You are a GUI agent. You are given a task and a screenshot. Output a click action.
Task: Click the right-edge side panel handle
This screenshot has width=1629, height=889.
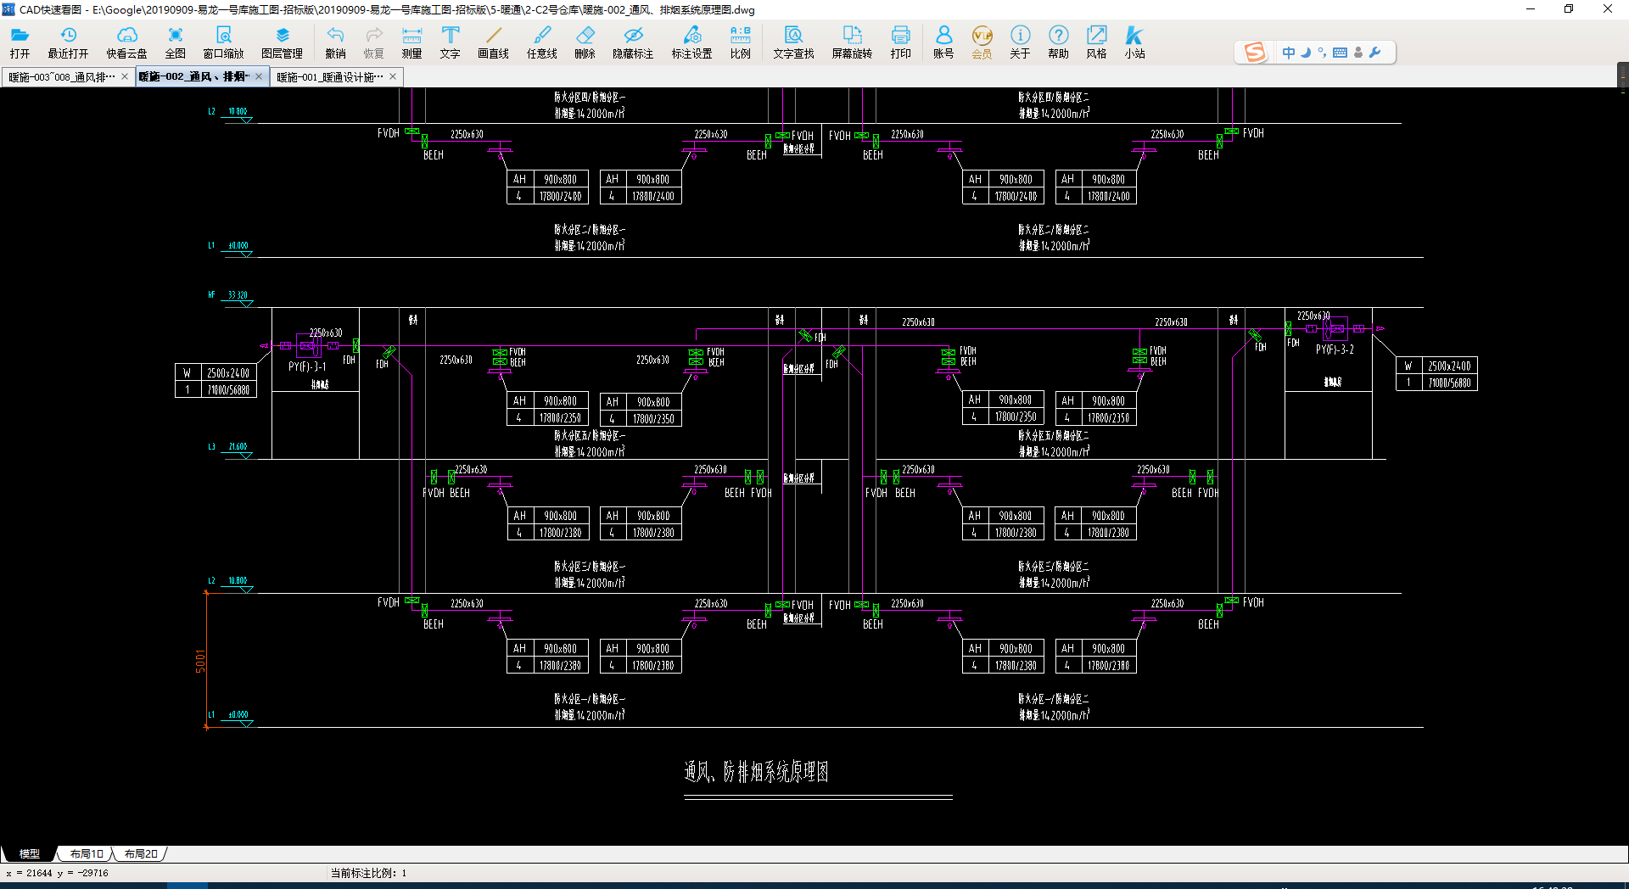point(1623,76)
